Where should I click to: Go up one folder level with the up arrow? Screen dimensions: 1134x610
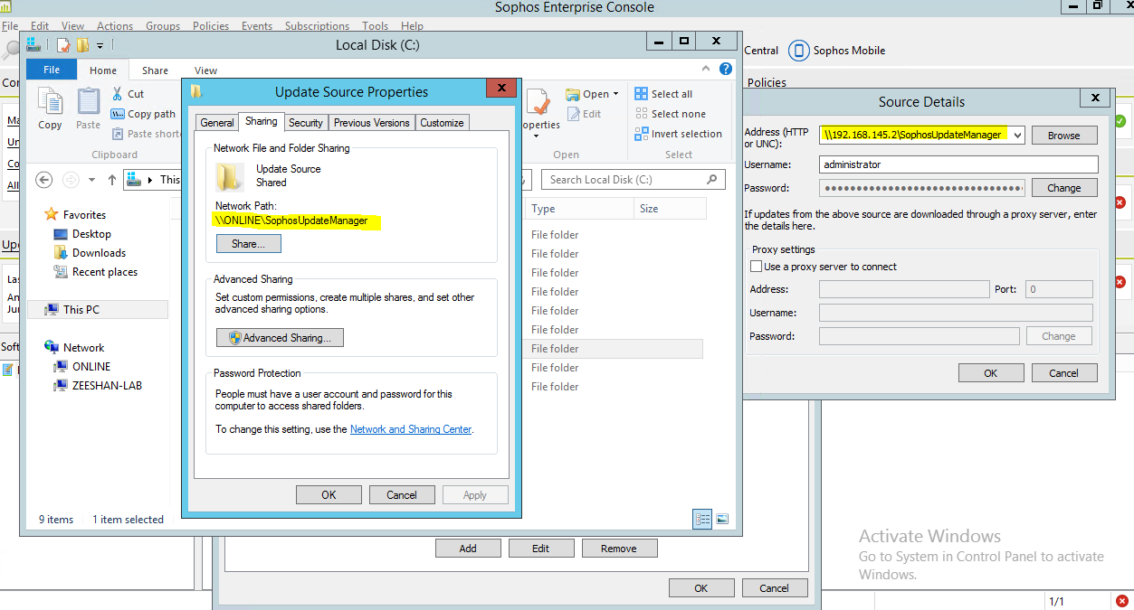(112, 180)
